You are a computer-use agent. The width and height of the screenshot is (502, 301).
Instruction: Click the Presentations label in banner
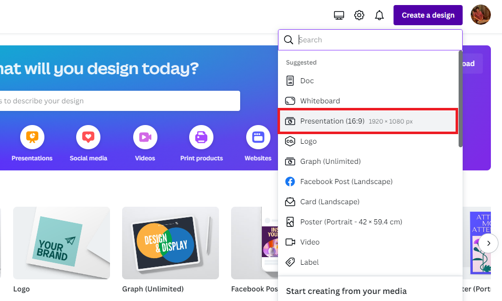tap(32, 158)
